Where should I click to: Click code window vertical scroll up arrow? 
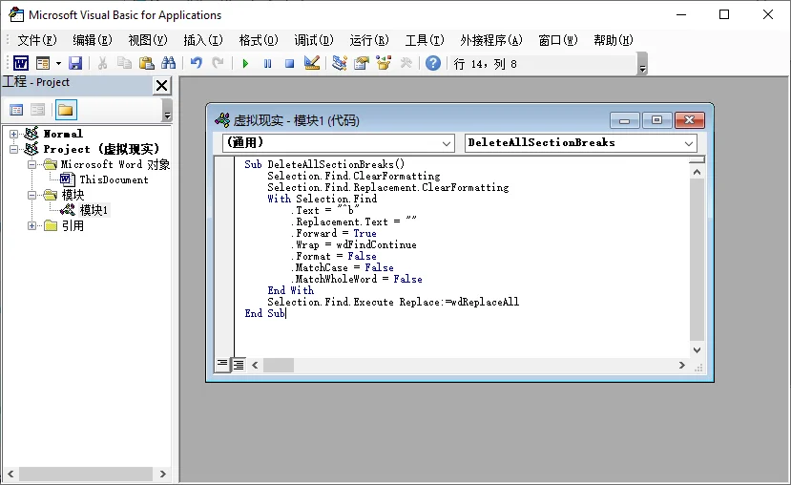pos(697,172)
